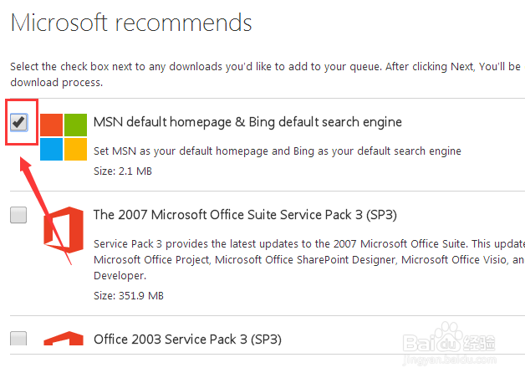
Task: Open 2007 Microsoft Office Suite SP3 title
Action: pyautogui.click(x=245, y=215)
